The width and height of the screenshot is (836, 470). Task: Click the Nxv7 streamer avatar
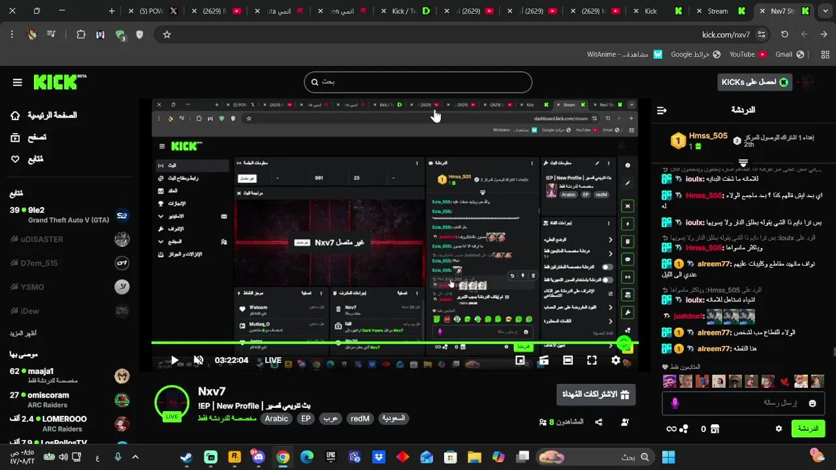click(x=172, y=403)
